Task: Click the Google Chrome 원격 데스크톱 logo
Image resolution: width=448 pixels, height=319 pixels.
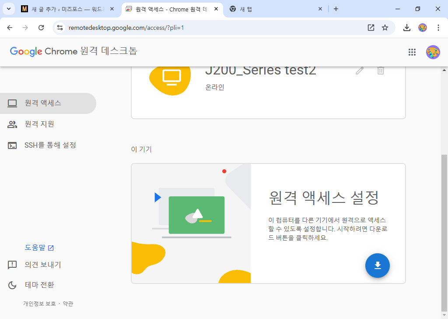Action: [73, 51]
